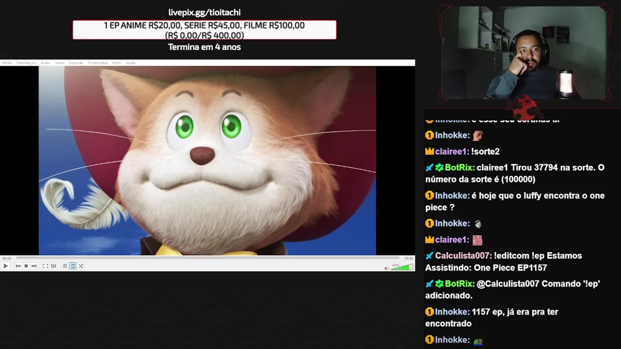
Task: Adjust the VLC volume slider
Action: point(402,267)
